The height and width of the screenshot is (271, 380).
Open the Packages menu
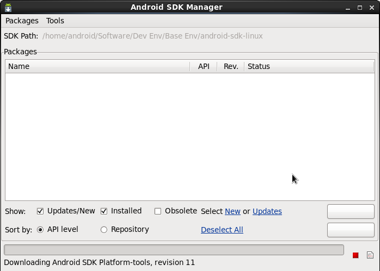[22, 21]
